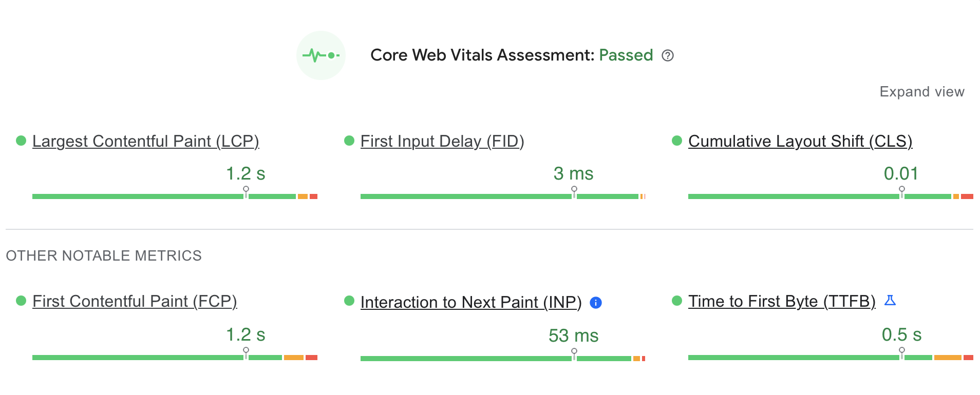Viewport: 980px width, 395px height.
Task: Expand view of the metrics panel
Action: point(922,92)
